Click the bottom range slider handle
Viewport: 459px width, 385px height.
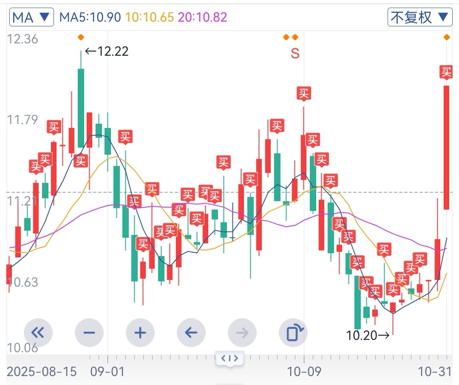[x=230, y=358]
